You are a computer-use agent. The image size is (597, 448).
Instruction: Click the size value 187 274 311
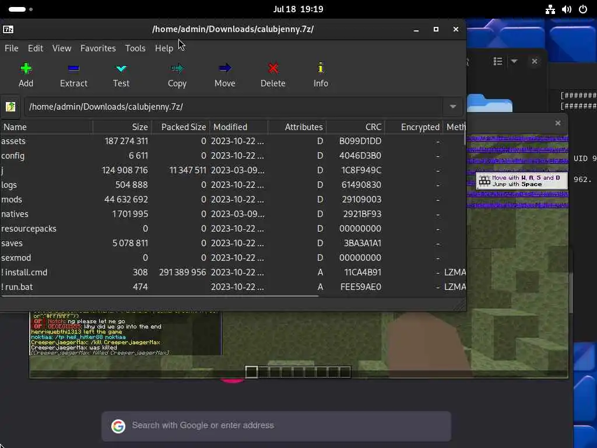[x=126, y=141]
